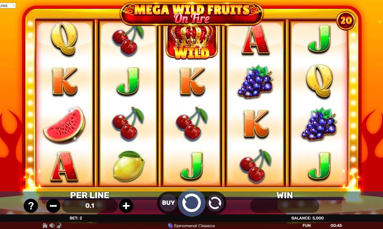Toggle autoplay with the circular arrows button
This screenshot has width=383, height=229.
point(215,203)
